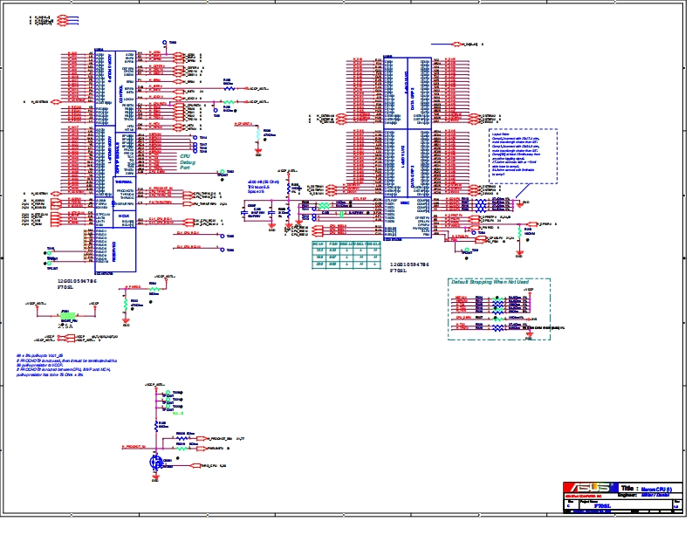This screenshot has width=692, height=535.
Task: Click the test point circle above the CONTROL block
Action: pyautogui.click(x=163, y=42)
